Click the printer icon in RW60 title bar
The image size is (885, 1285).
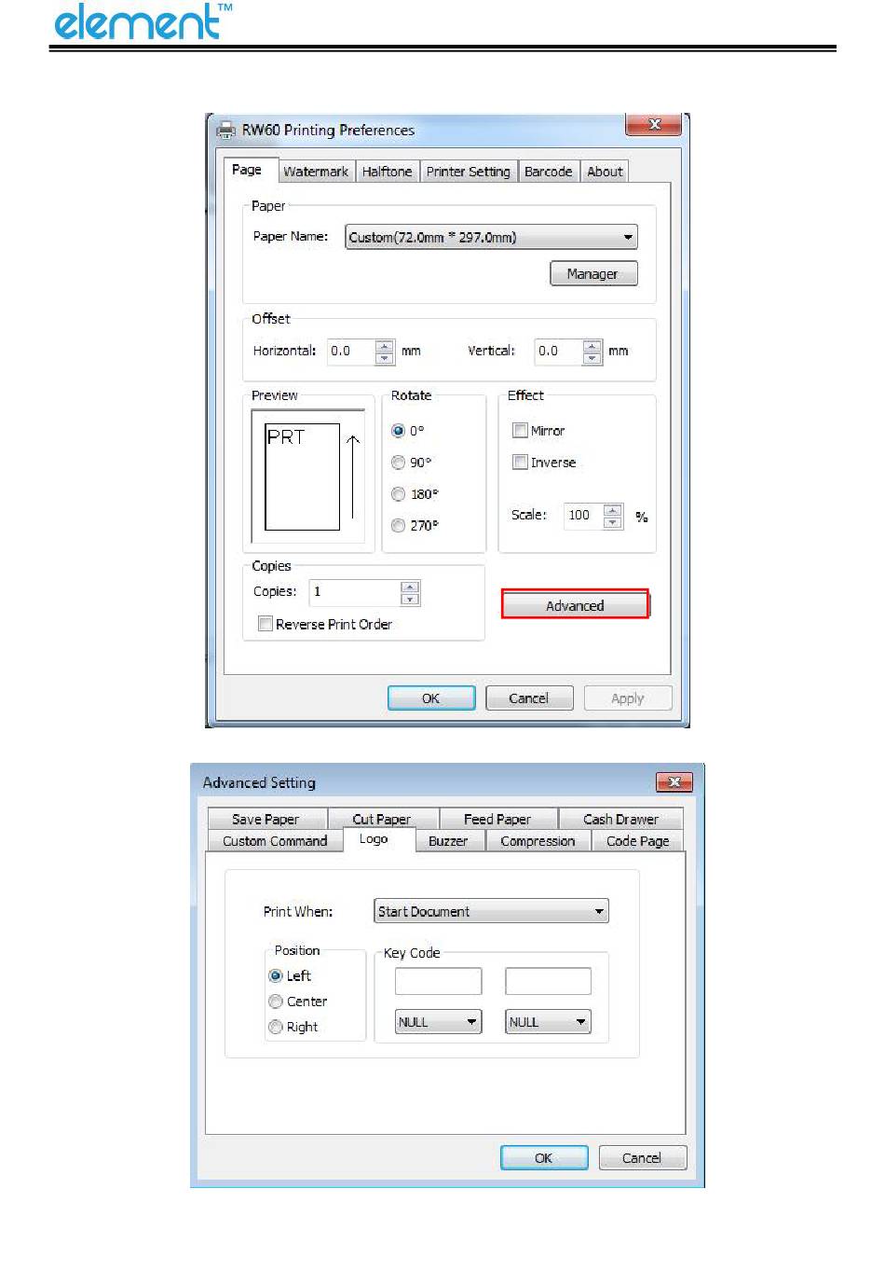[x=225, y=131]
